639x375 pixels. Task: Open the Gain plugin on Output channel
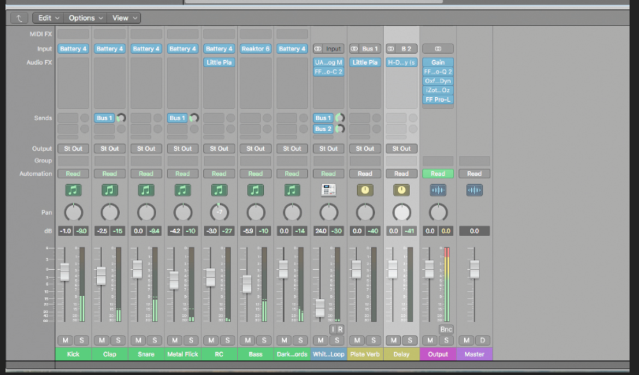pyautogui.click(x=438, y=62)
